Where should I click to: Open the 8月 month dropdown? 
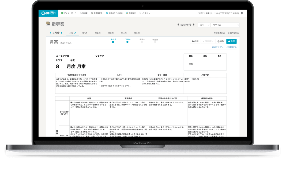[x=204, y=25]
